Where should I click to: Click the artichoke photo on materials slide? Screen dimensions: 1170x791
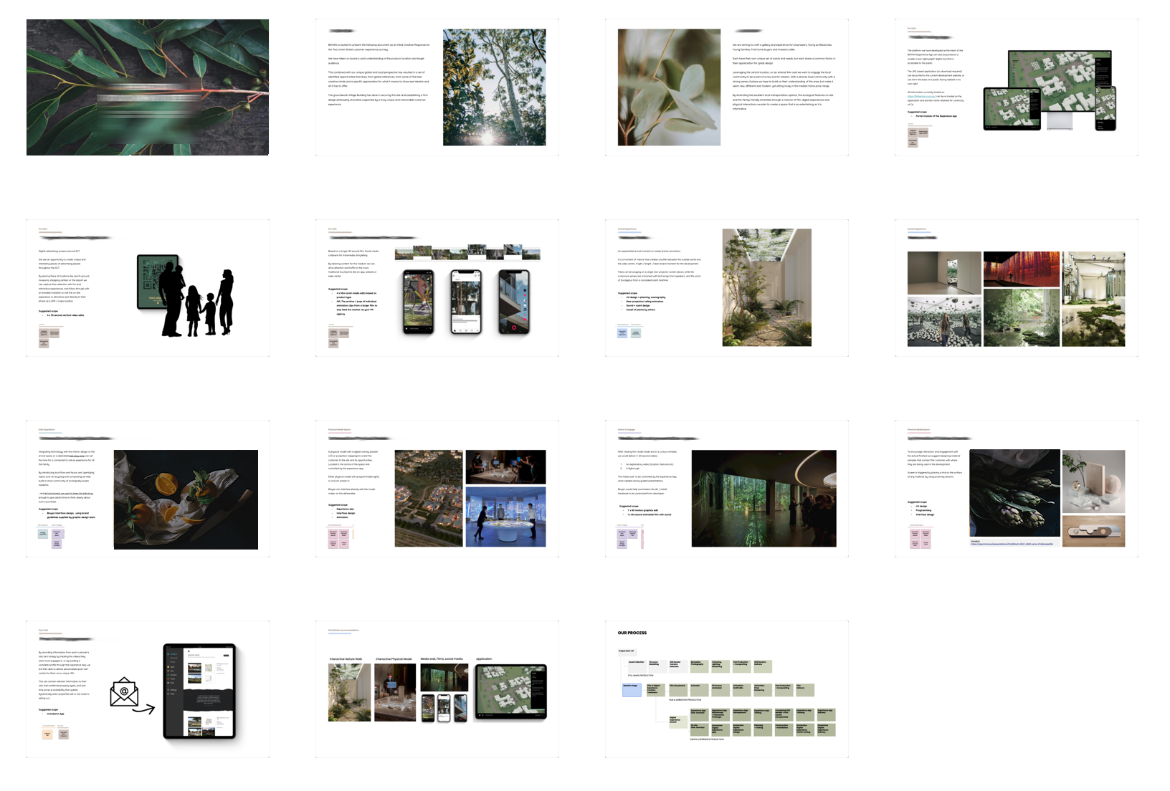tap(1014, 494)
